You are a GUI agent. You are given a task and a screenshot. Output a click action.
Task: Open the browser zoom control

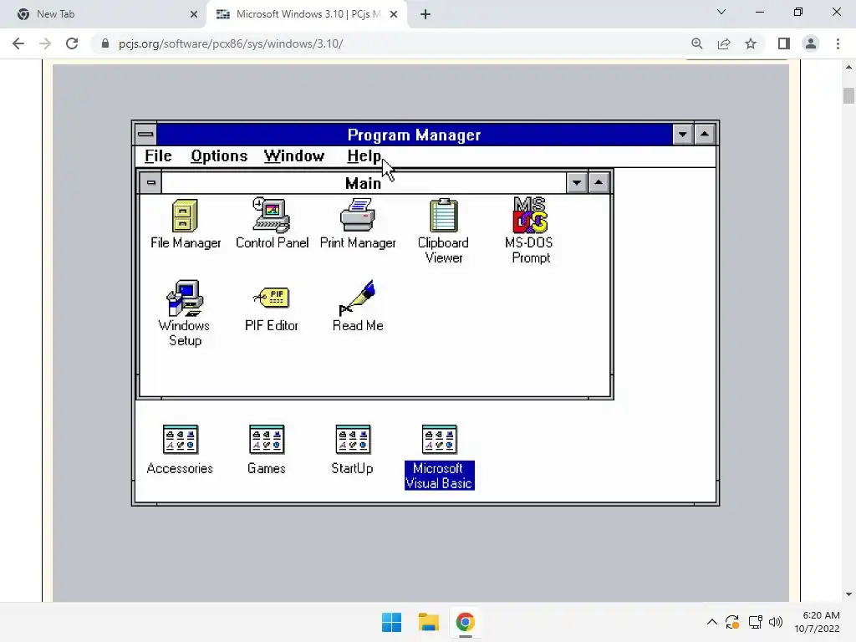point(696,43)
